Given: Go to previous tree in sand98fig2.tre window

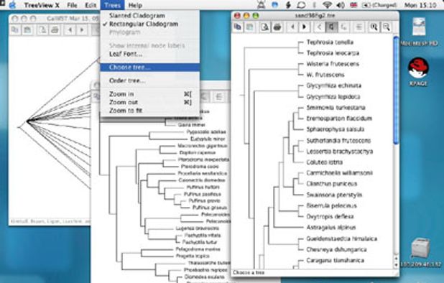Looking at the screenshot, I should click(292, 27).
